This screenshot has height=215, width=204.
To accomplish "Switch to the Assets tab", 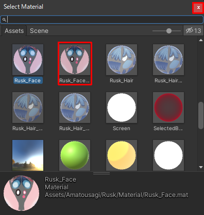I will pos(14,31).
